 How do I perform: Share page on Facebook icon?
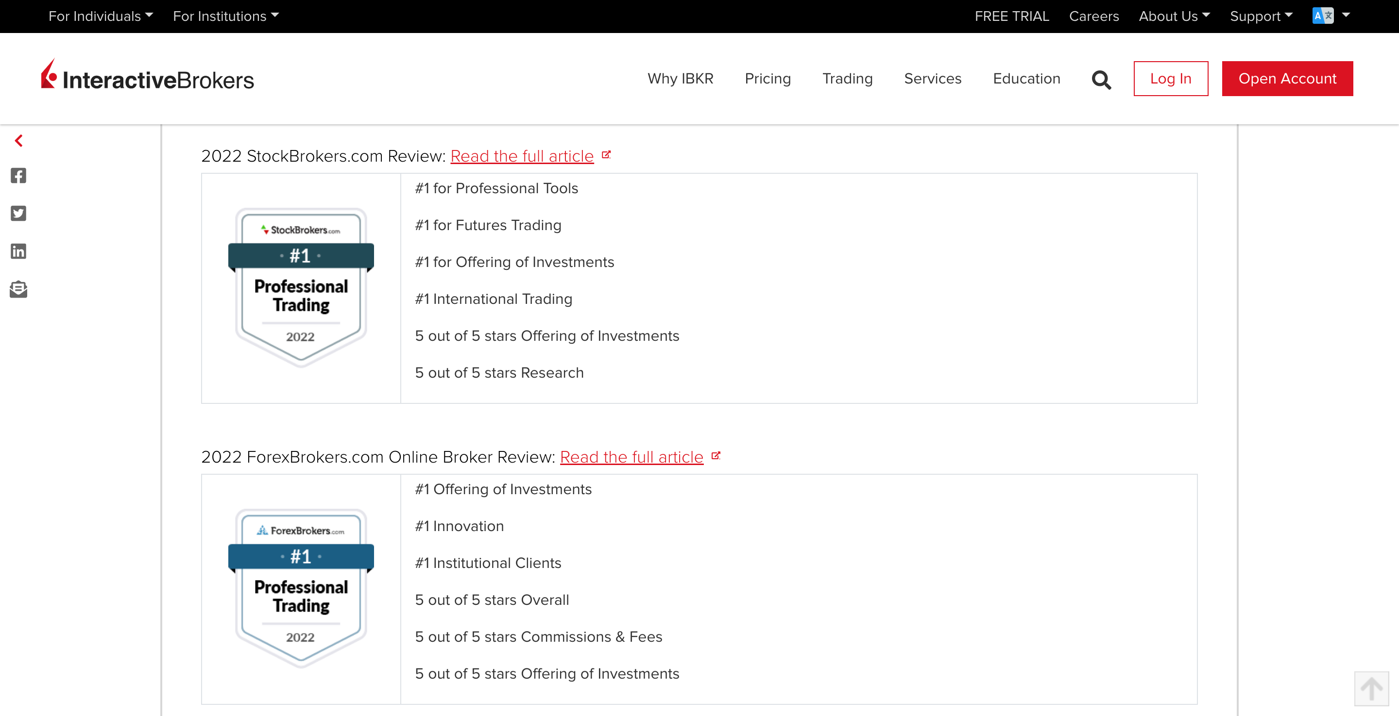pos(18,175)
